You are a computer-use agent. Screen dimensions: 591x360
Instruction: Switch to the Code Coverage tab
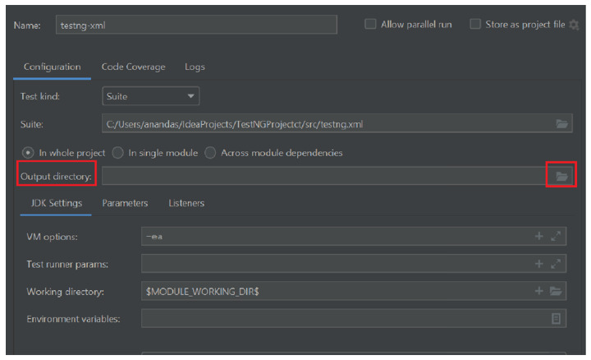(133, 67)
